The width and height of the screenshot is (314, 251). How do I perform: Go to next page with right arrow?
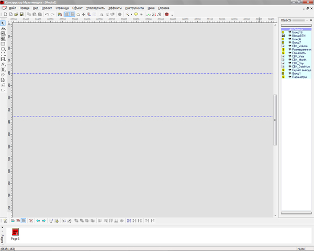click(x=43, y=221)
